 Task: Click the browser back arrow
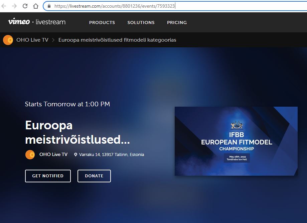coord(4,6)
